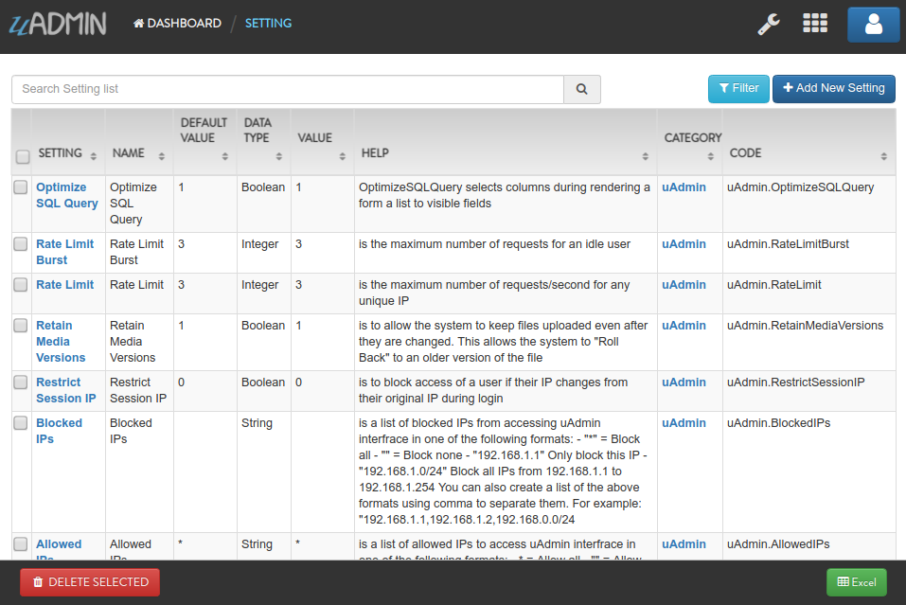Open uAdmin category in Allowed IPs row
The width and height of the screenshot is (906, 605).
[x=684, y=544]
